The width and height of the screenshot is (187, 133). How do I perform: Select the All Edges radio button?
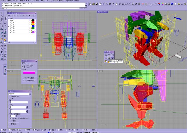coord(23,65)
